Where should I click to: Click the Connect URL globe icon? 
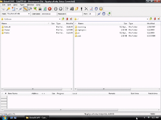click(x=30, y=9)
